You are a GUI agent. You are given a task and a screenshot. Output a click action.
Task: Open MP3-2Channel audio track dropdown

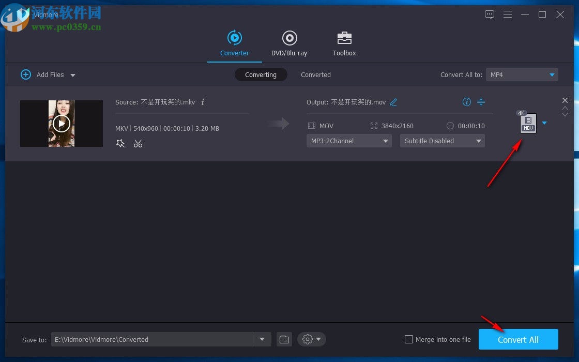349,141
